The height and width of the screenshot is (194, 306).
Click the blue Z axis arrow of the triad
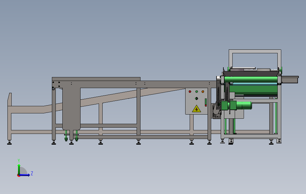click(25, 175)
